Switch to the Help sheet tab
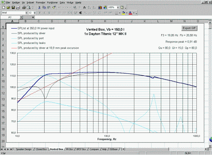This screenshot has width=212, height=155. point(104,149)
